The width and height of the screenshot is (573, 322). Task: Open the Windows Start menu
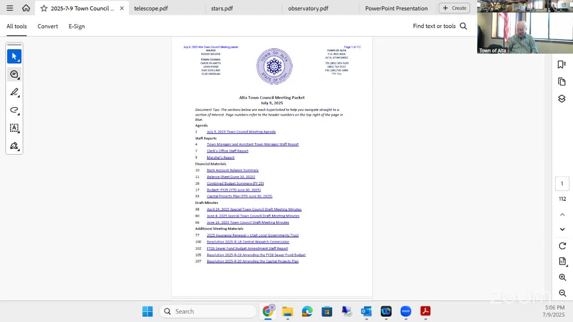coord(147,311)
